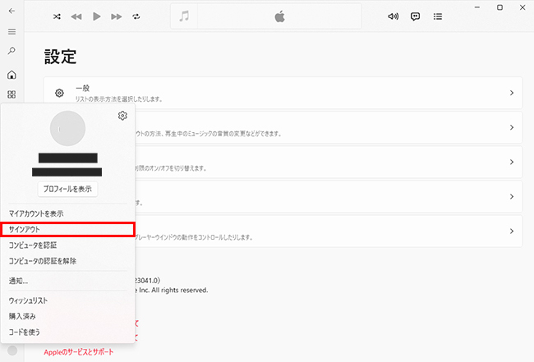Open the Browse grid icon in sidebar
This screenshot has height=362, width=534.
[12, 94]
